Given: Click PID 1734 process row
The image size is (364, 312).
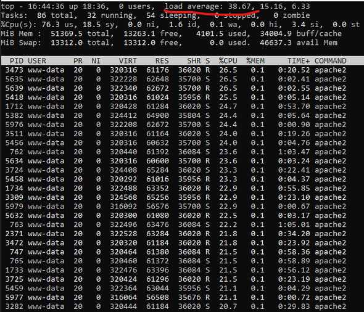Looking at the screenshot, I should coord(176,188).
